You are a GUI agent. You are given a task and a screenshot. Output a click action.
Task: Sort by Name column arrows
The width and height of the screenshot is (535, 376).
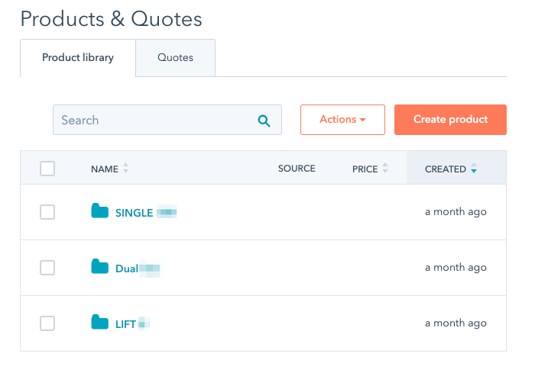coord(125,169)
